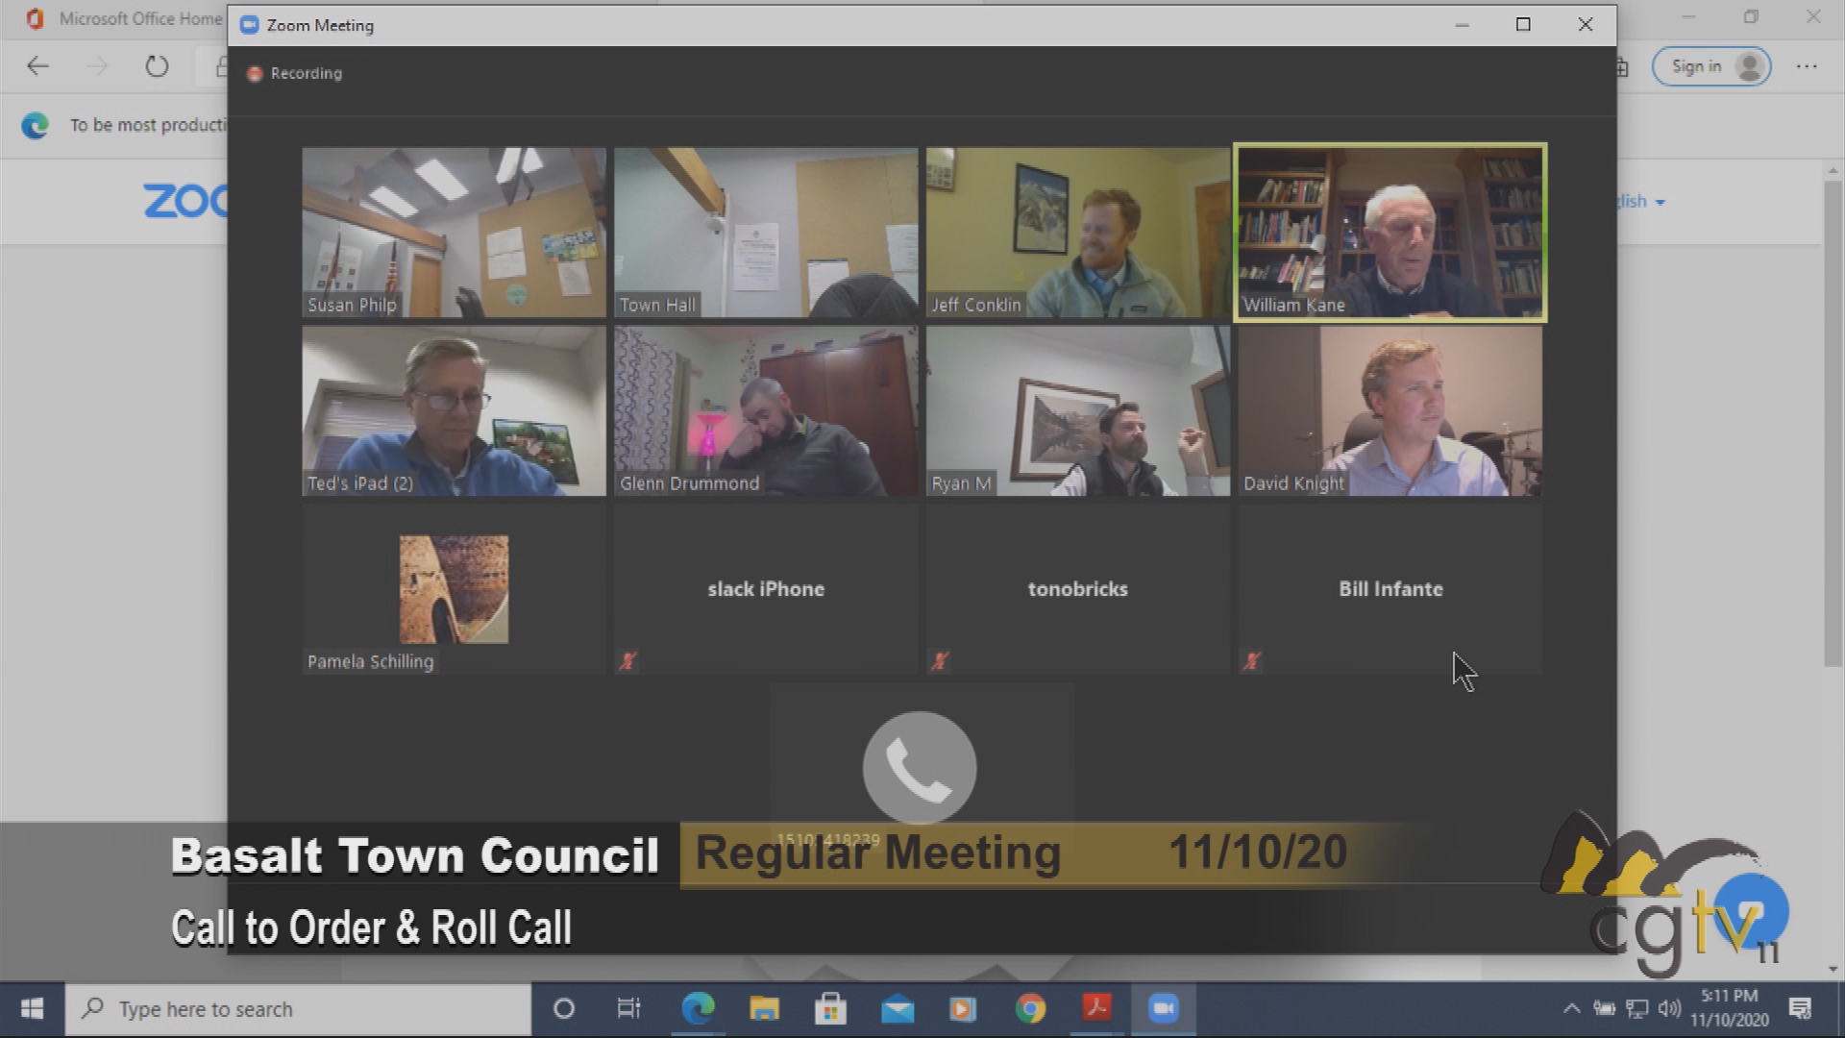This screenshot has height=1038, width=1845.
Task: Open the orange media player taskbar icon
Action: [963, 1009]
